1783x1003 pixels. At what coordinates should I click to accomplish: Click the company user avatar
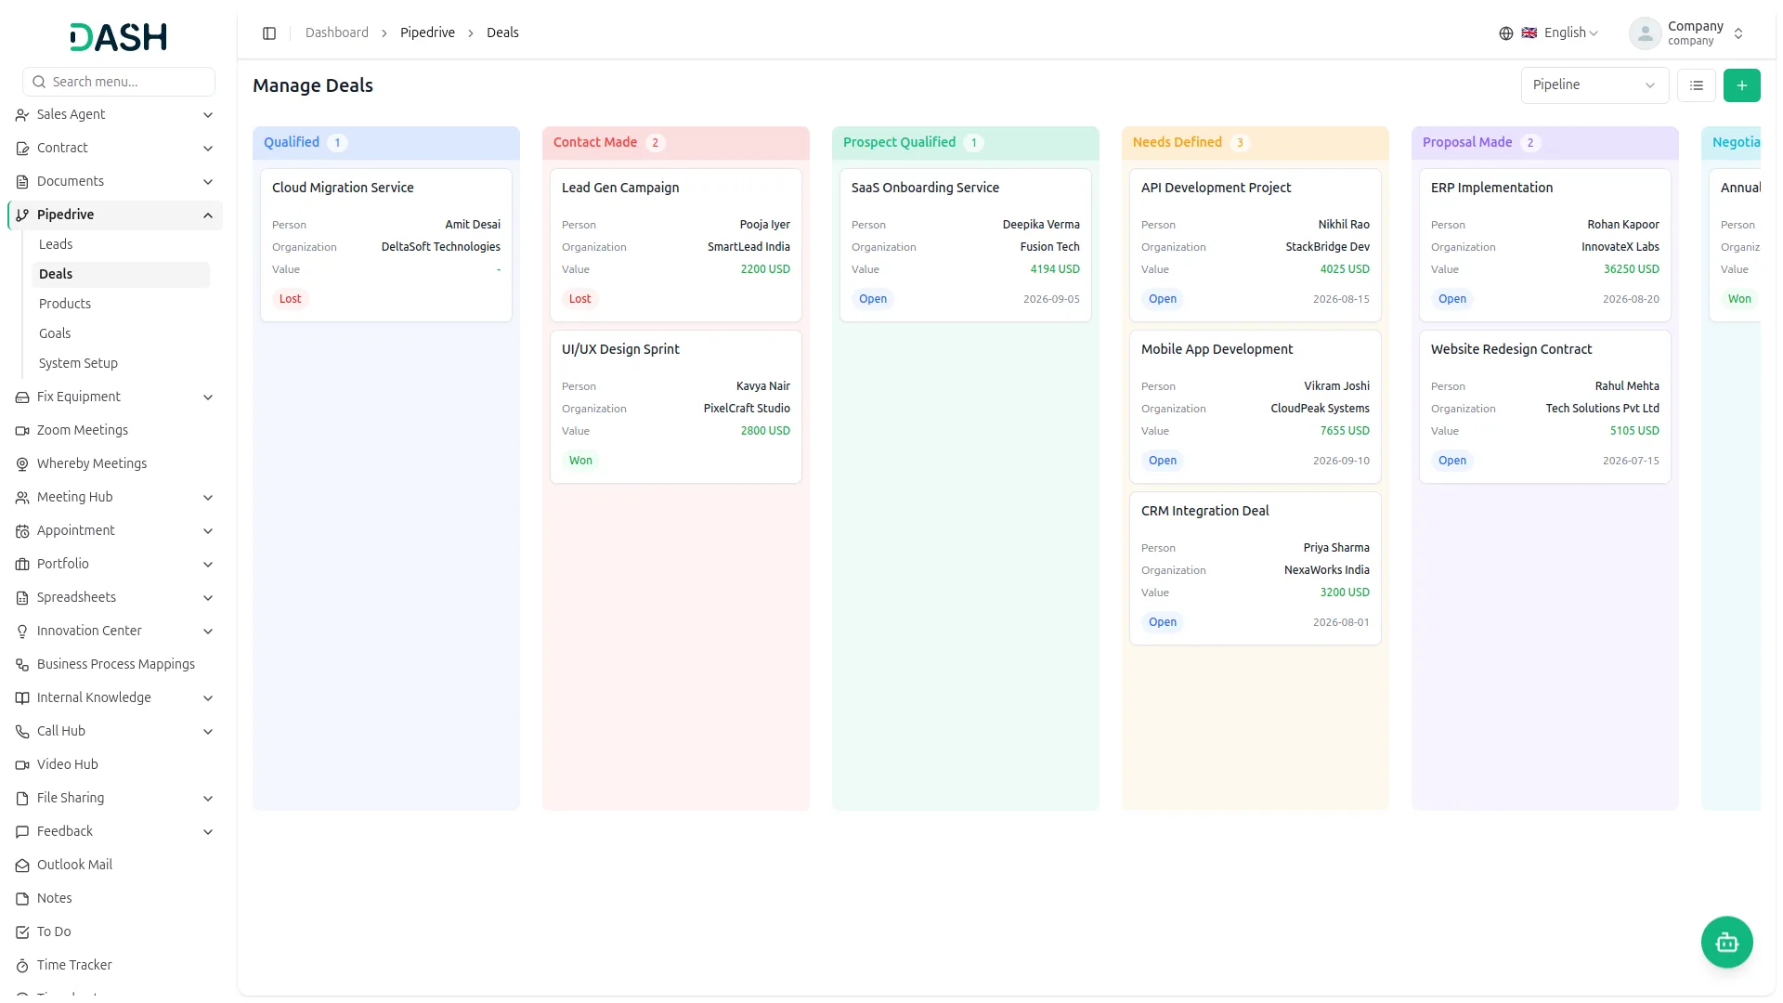(x=1645, y=33)
